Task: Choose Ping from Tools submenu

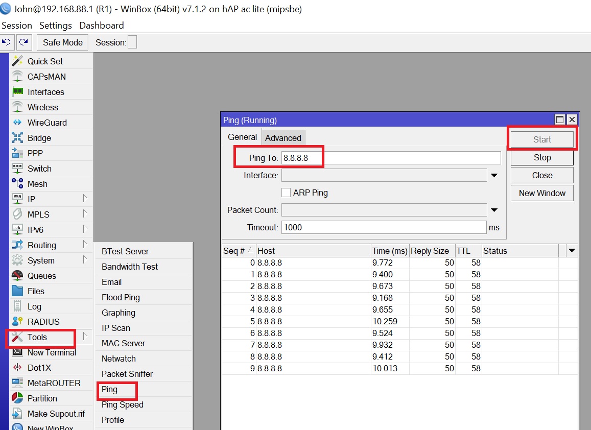Action: pos(144,389)
